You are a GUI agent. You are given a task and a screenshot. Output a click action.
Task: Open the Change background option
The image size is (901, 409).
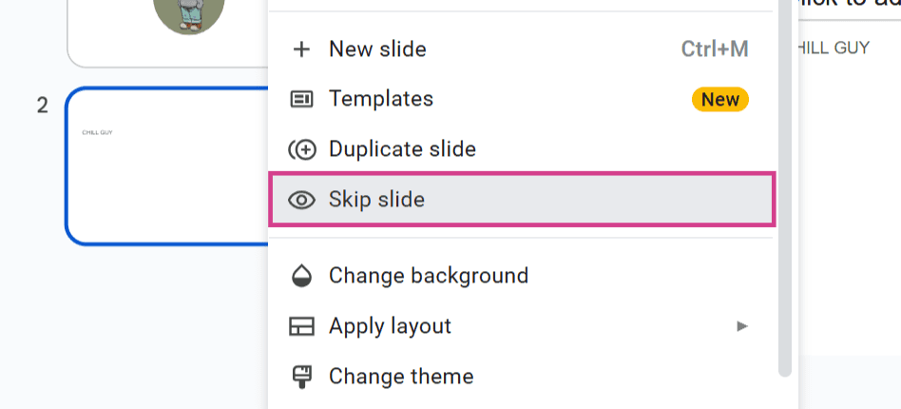[x=523, y=276]
